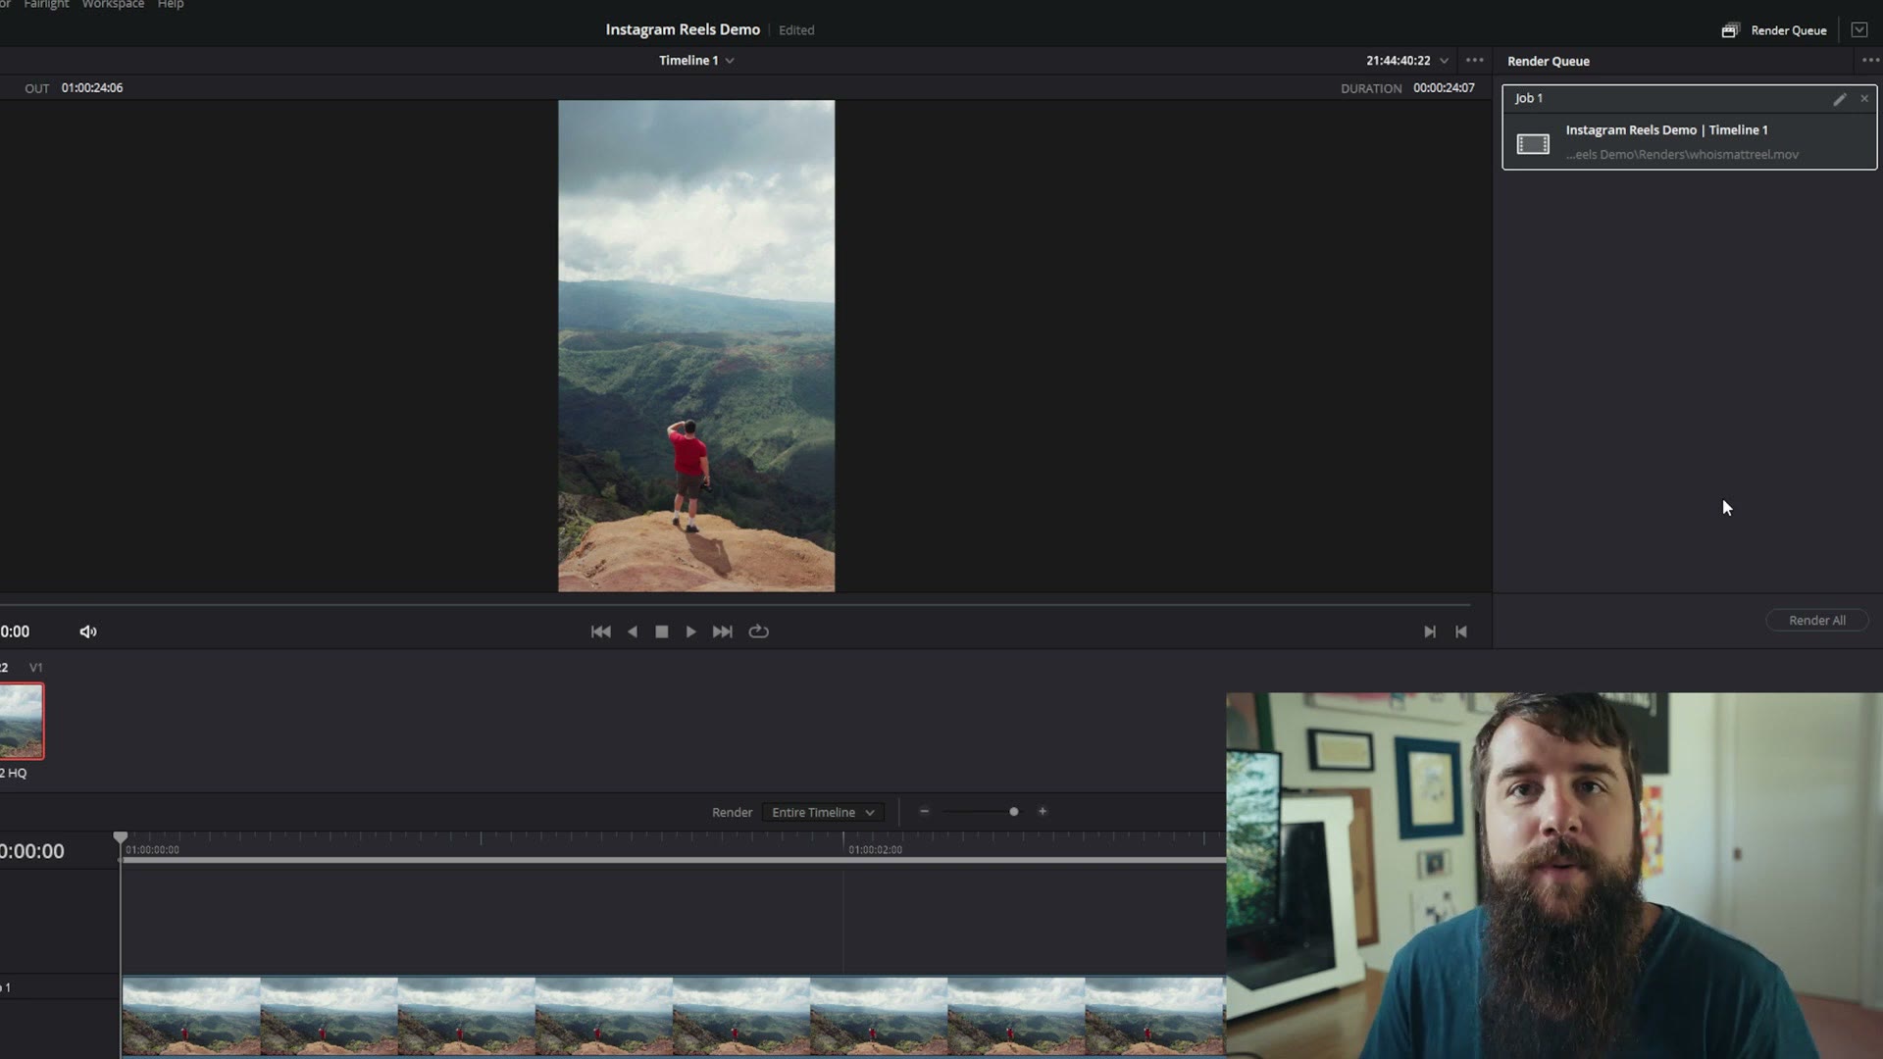1883x1059 pixels.
Task: Expand the top-right panel dropdown arrow
Action: 1858,30
